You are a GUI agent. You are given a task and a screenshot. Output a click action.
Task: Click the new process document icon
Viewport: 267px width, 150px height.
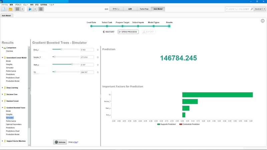[x=4, y=9]
